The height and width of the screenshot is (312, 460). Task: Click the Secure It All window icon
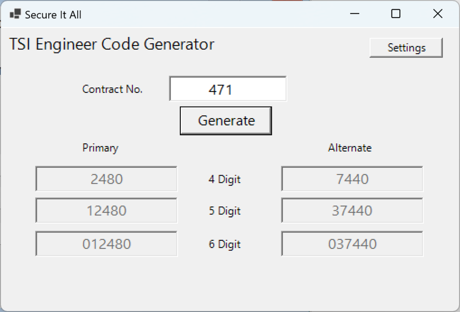click(15, 14)
